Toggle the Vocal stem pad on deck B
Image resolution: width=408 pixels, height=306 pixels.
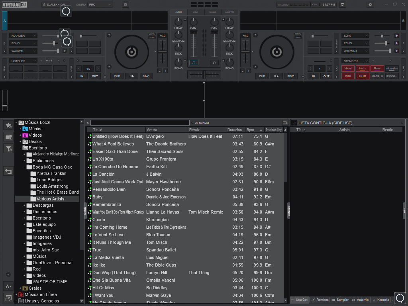pyautogui.click(x=348, y=69)
